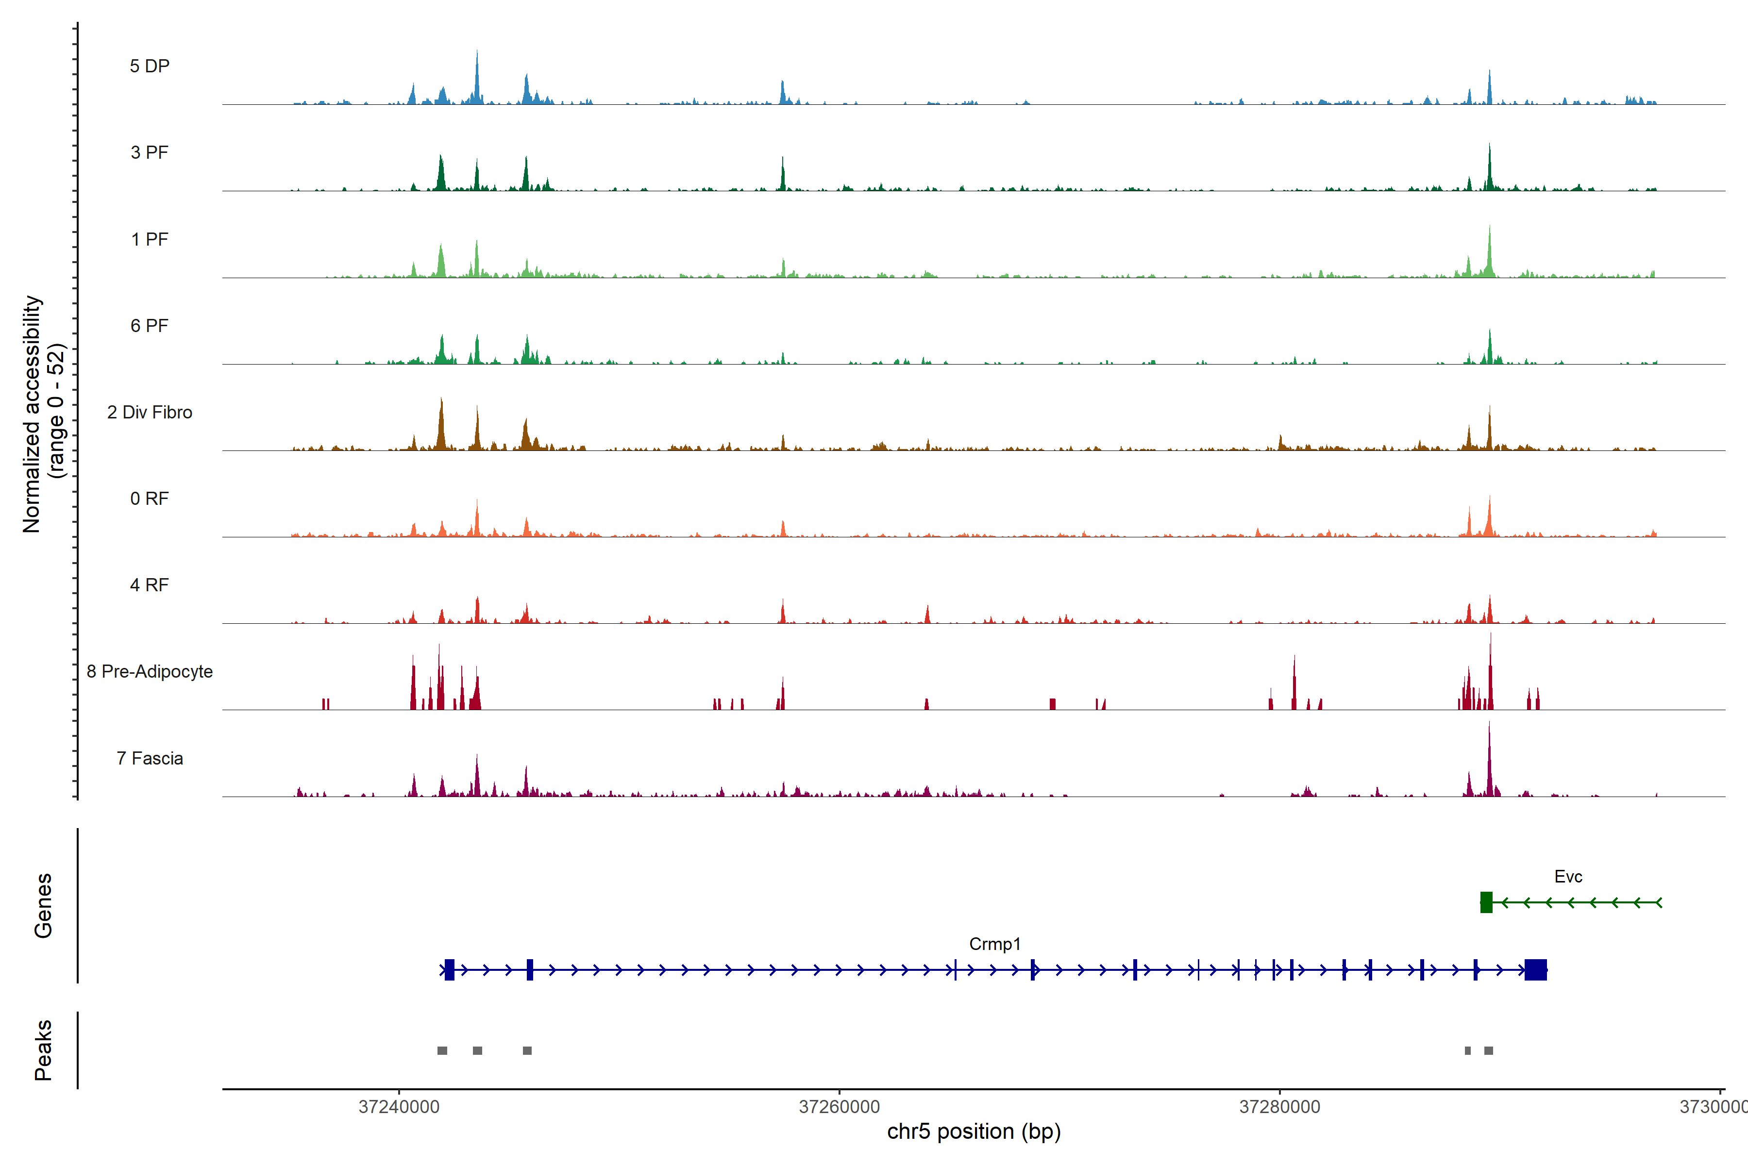Screen dimensions: 1748x1165
Task: Click the Evc gene name label
Action: coord(1568,877)
